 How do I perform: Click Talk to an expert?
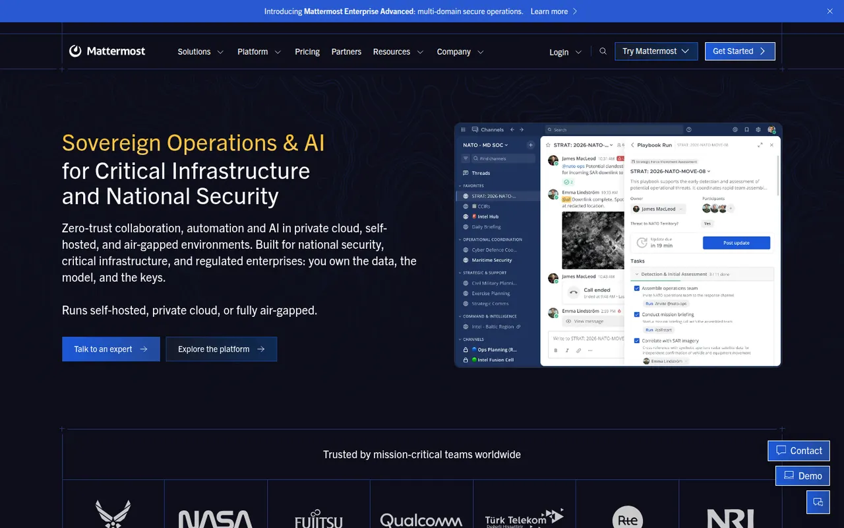(x=111, y=349)
